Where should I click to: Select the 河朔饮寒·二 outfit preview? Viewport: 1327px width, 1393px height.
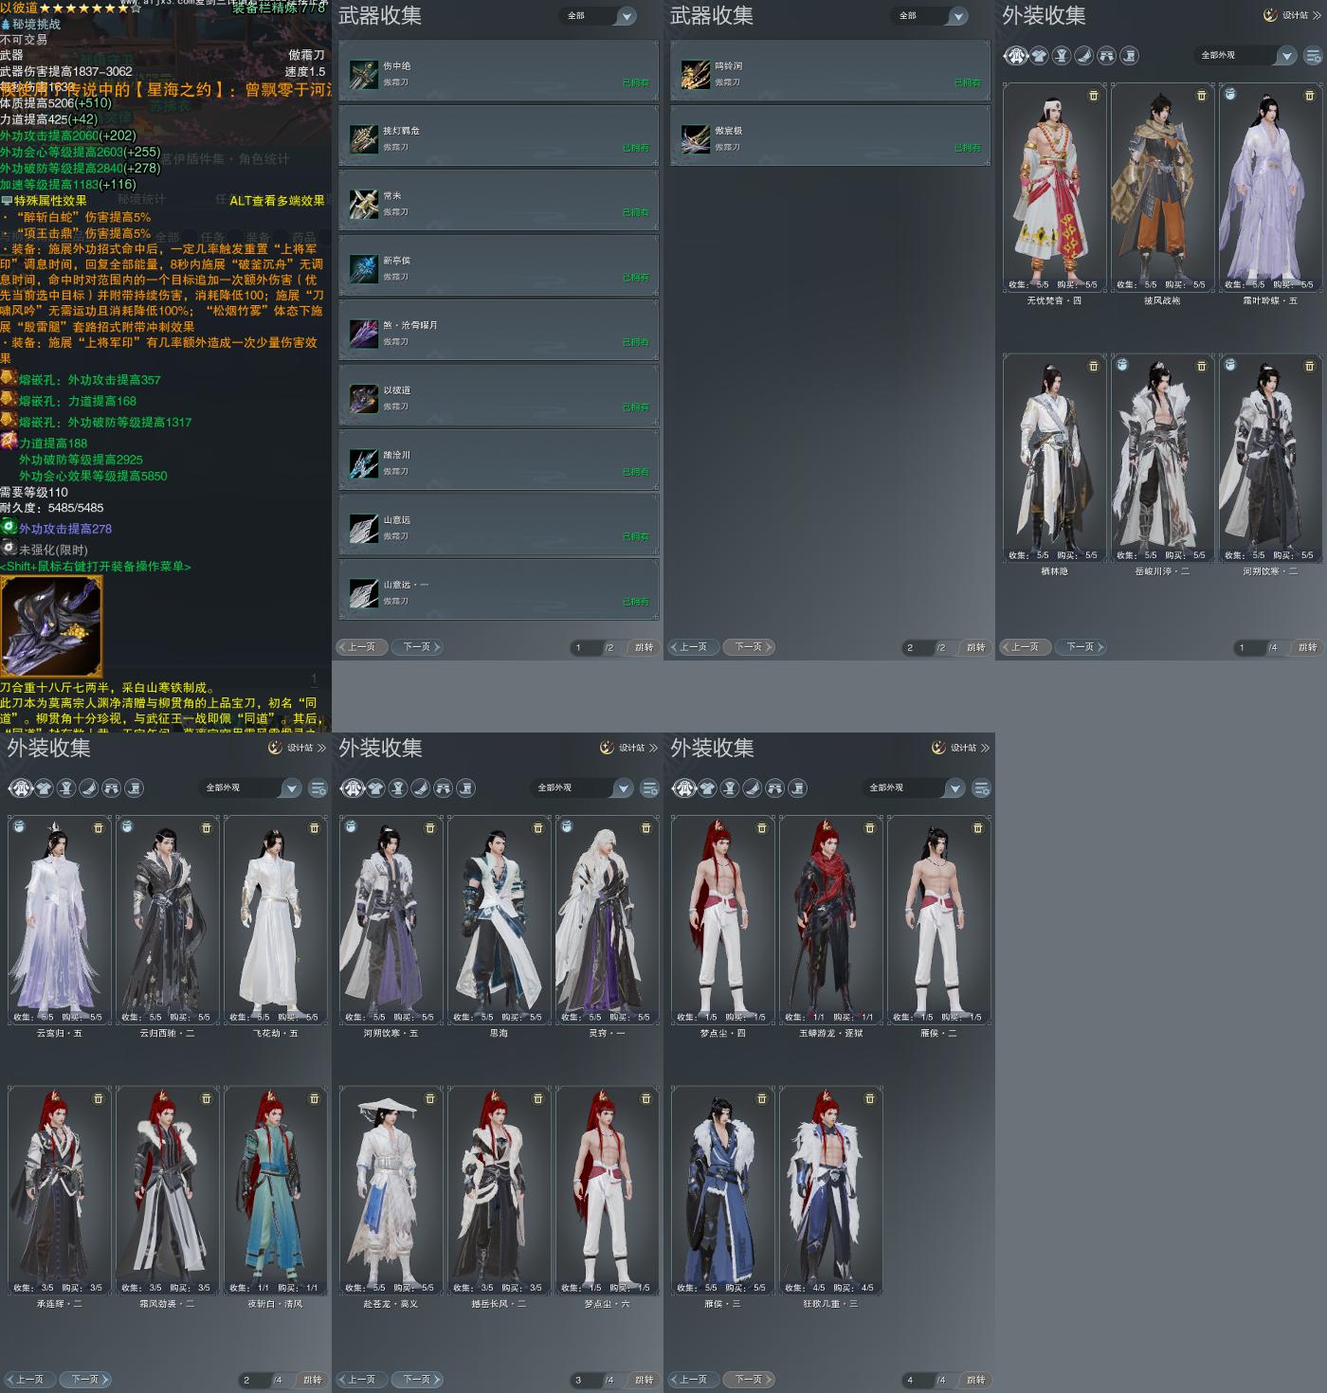pyautogui.click(x=1269, y=458)
